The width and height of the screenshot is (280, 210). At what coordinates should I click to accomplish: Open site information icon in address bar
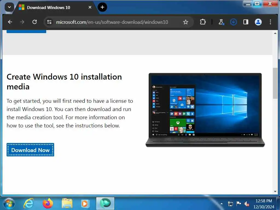click(49, 22)
